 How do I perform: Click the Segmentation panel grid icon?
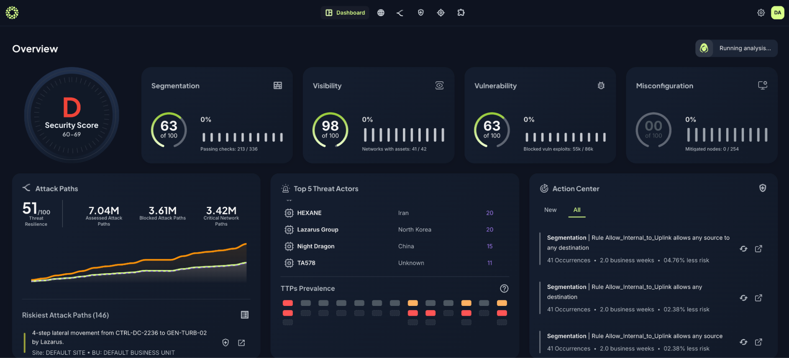[x=278, y=85]
